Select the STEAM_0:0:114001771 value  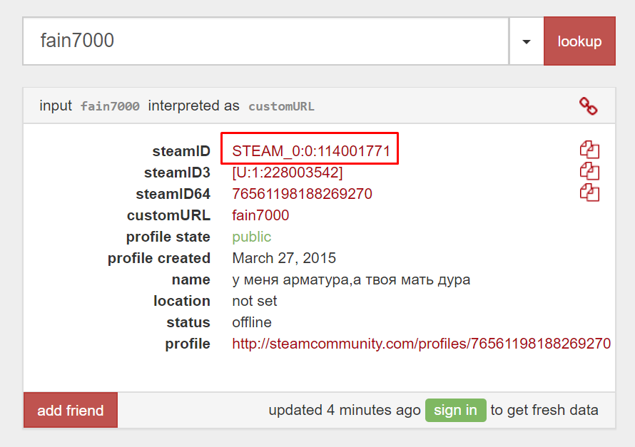click(310, 151)
